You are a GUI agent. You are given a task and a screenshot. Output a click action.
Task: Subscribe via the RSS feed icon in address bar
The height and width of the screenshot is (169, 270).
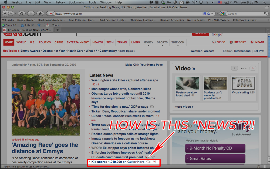click(x=204, y=14)
